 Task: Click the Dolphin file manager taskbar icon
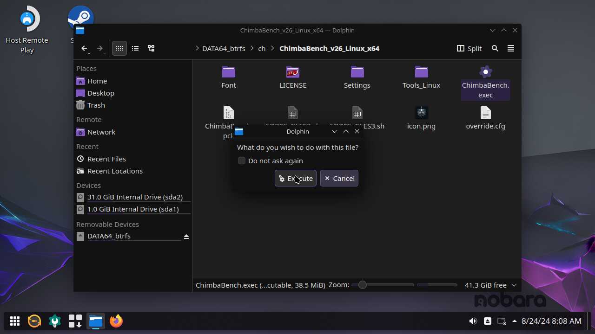pyautogui.click(x=96, y=321)
